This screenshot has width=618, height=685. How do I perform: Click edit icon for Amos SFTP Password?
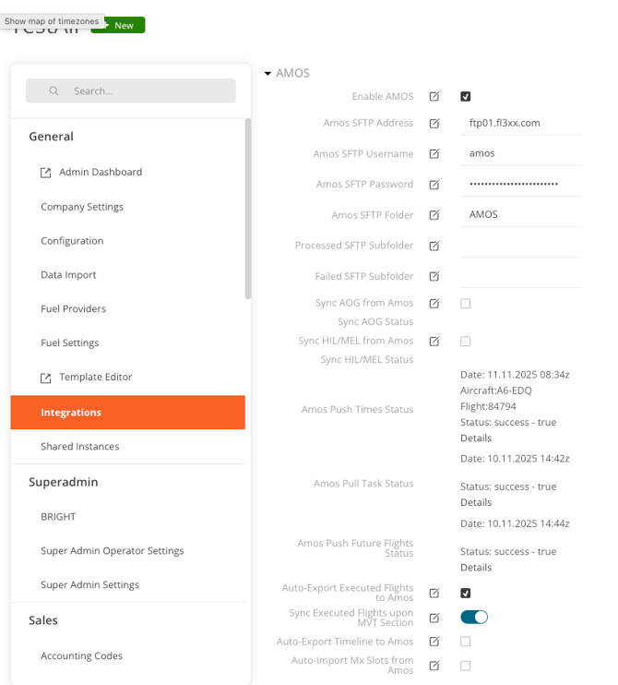tap(434, 185)
